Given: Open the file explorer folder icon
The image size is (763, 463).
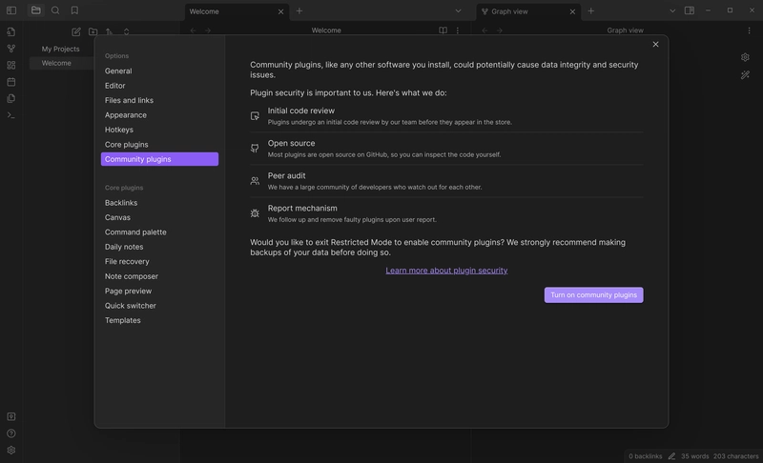Looking at the screenshot, I should (35, 10).
